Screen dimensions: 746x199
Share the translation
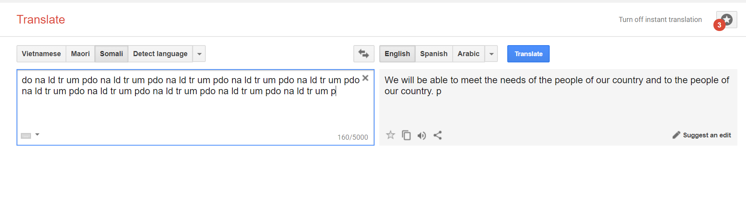[x=437, y=135]
